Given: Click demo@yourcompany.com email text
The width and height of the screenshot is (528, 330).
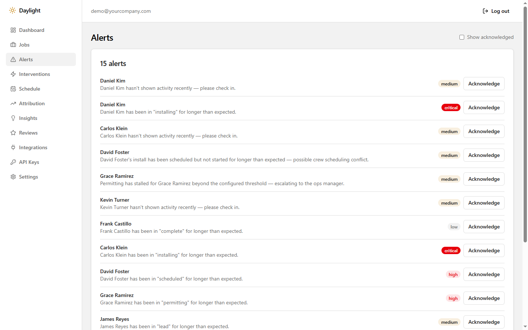Looking at the screenshot, I should pos(121,11).
